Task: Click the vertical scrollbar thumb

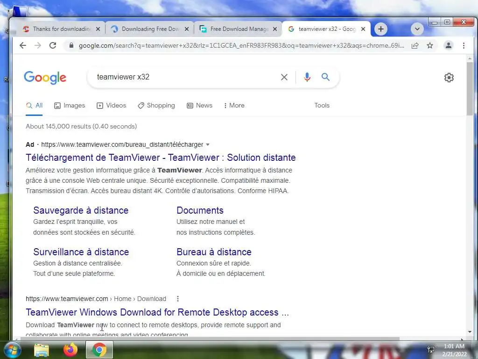Action: coord(470,88)
